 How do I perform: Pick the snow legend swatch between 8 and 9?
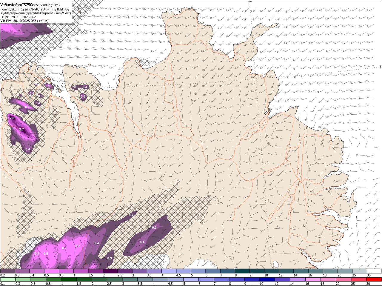point(242,271)
